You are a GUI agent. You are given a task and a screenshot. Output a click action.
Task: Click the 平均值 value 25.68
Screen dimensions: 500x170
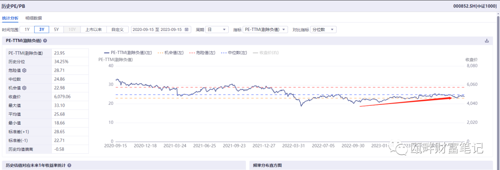[x=60, y=114]
